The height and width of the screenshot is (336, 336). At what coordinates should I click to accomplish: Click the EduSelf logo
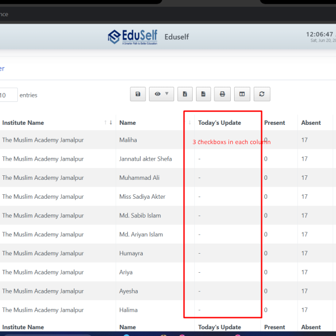[133, 37]
